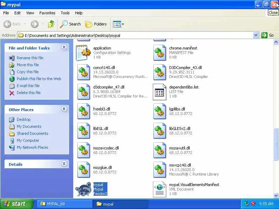This screenshot has height=209, width=279.
Task: Click the red shield security tray icon
Action: tap(253, 204)
